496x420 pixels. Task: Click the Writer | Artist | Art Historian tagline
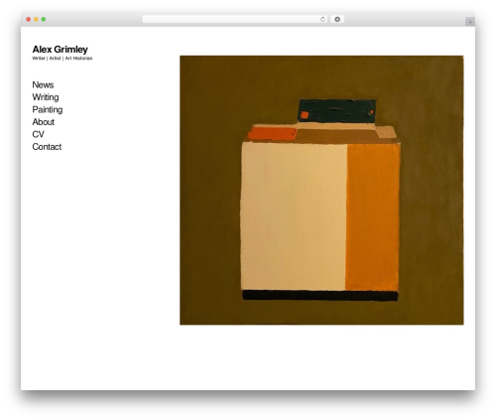pos(62,59)
